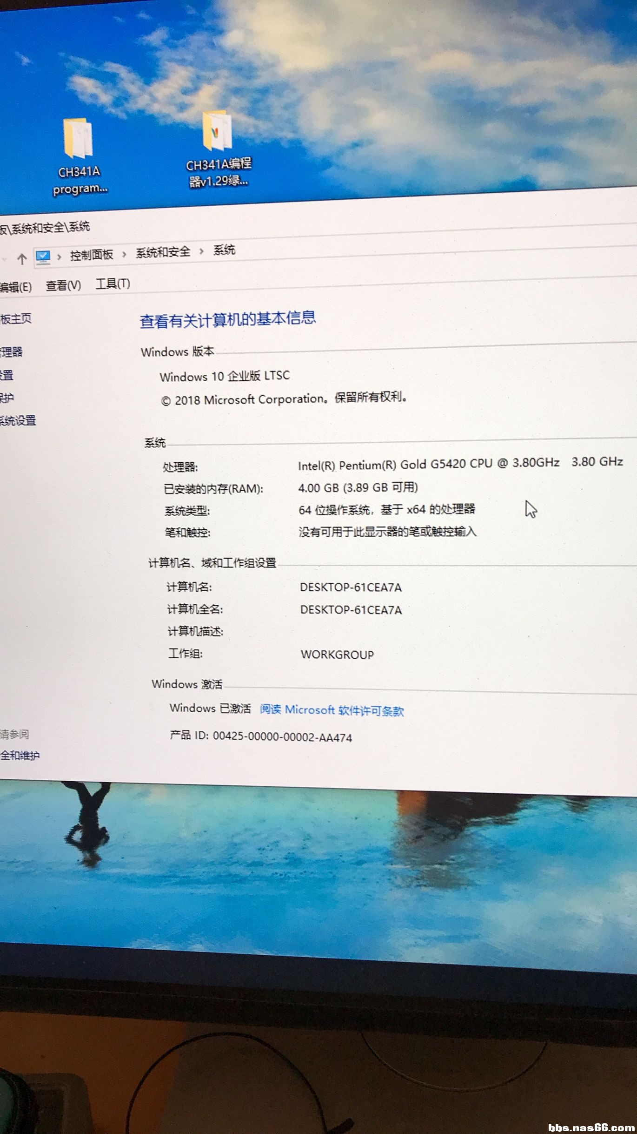Viewport: 637px width, 1134px height.
Task: Go to 系统和安全 in the breadcrumb path
Action: click(163, 252)
